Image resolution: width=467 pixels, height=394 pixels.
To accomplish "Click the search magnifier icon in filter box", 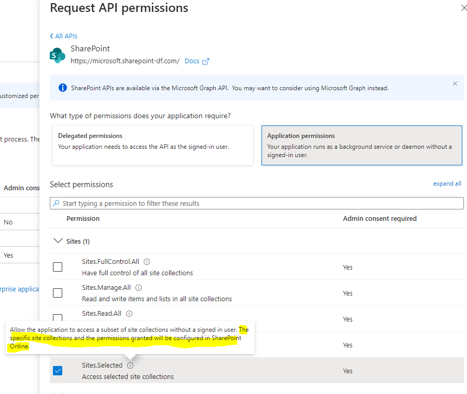I will coord(56,203).
